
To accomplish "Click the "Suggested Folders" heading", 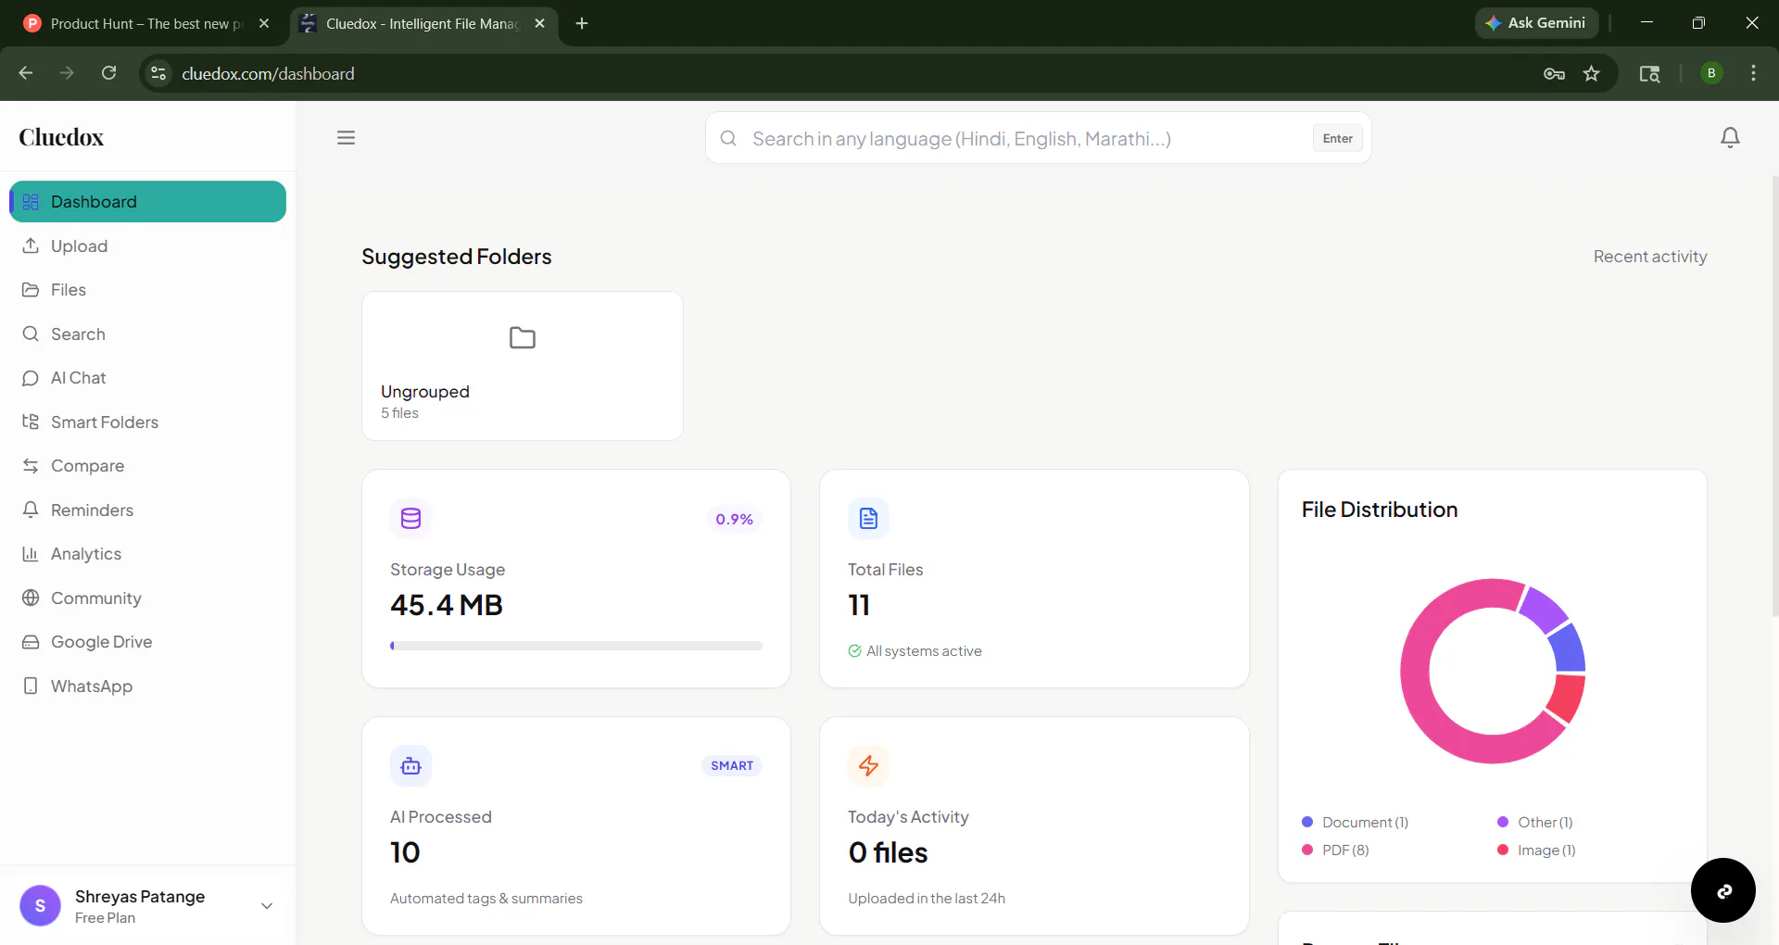I will pos(457,257).
